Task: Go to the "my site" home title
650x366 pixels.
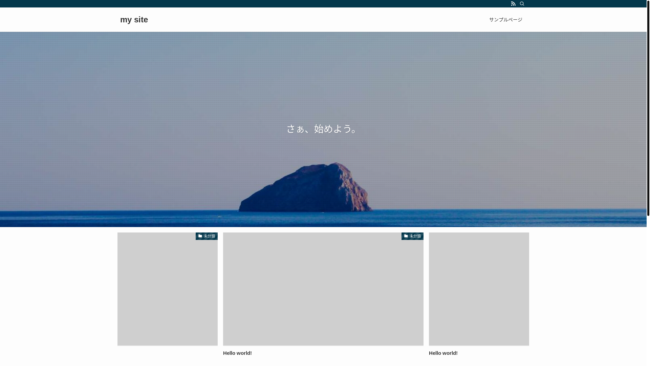Action: coord(134,20)
